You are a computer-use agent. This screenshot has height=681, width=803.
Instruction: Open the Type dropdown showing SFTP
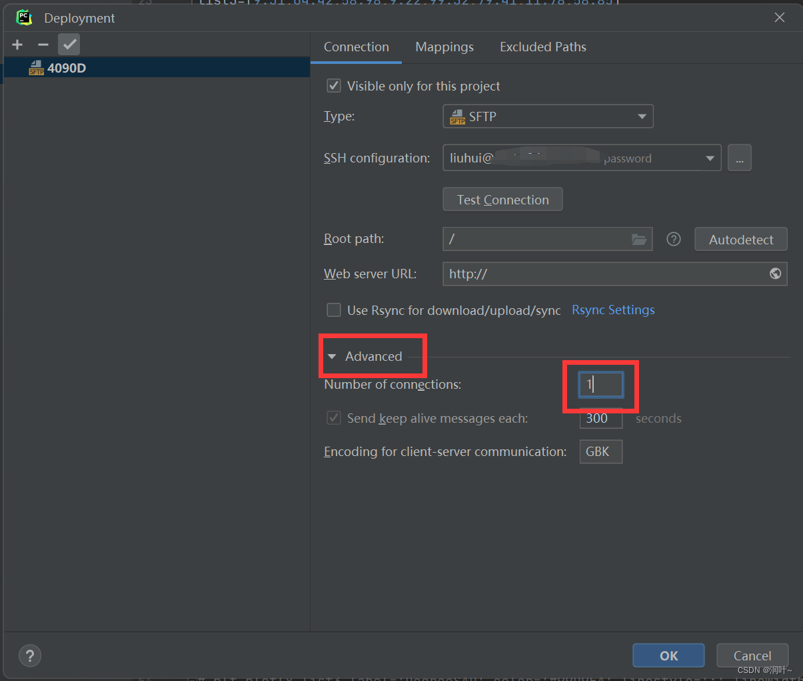(x=641, y=116)
